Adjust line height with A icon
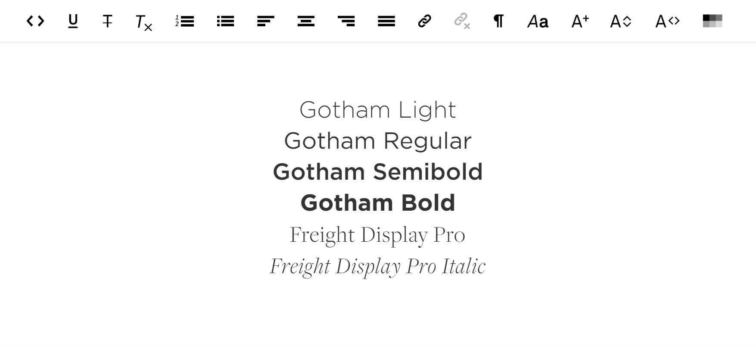The height and width of the screenshot is (346, 756). [x=621, y=21]
